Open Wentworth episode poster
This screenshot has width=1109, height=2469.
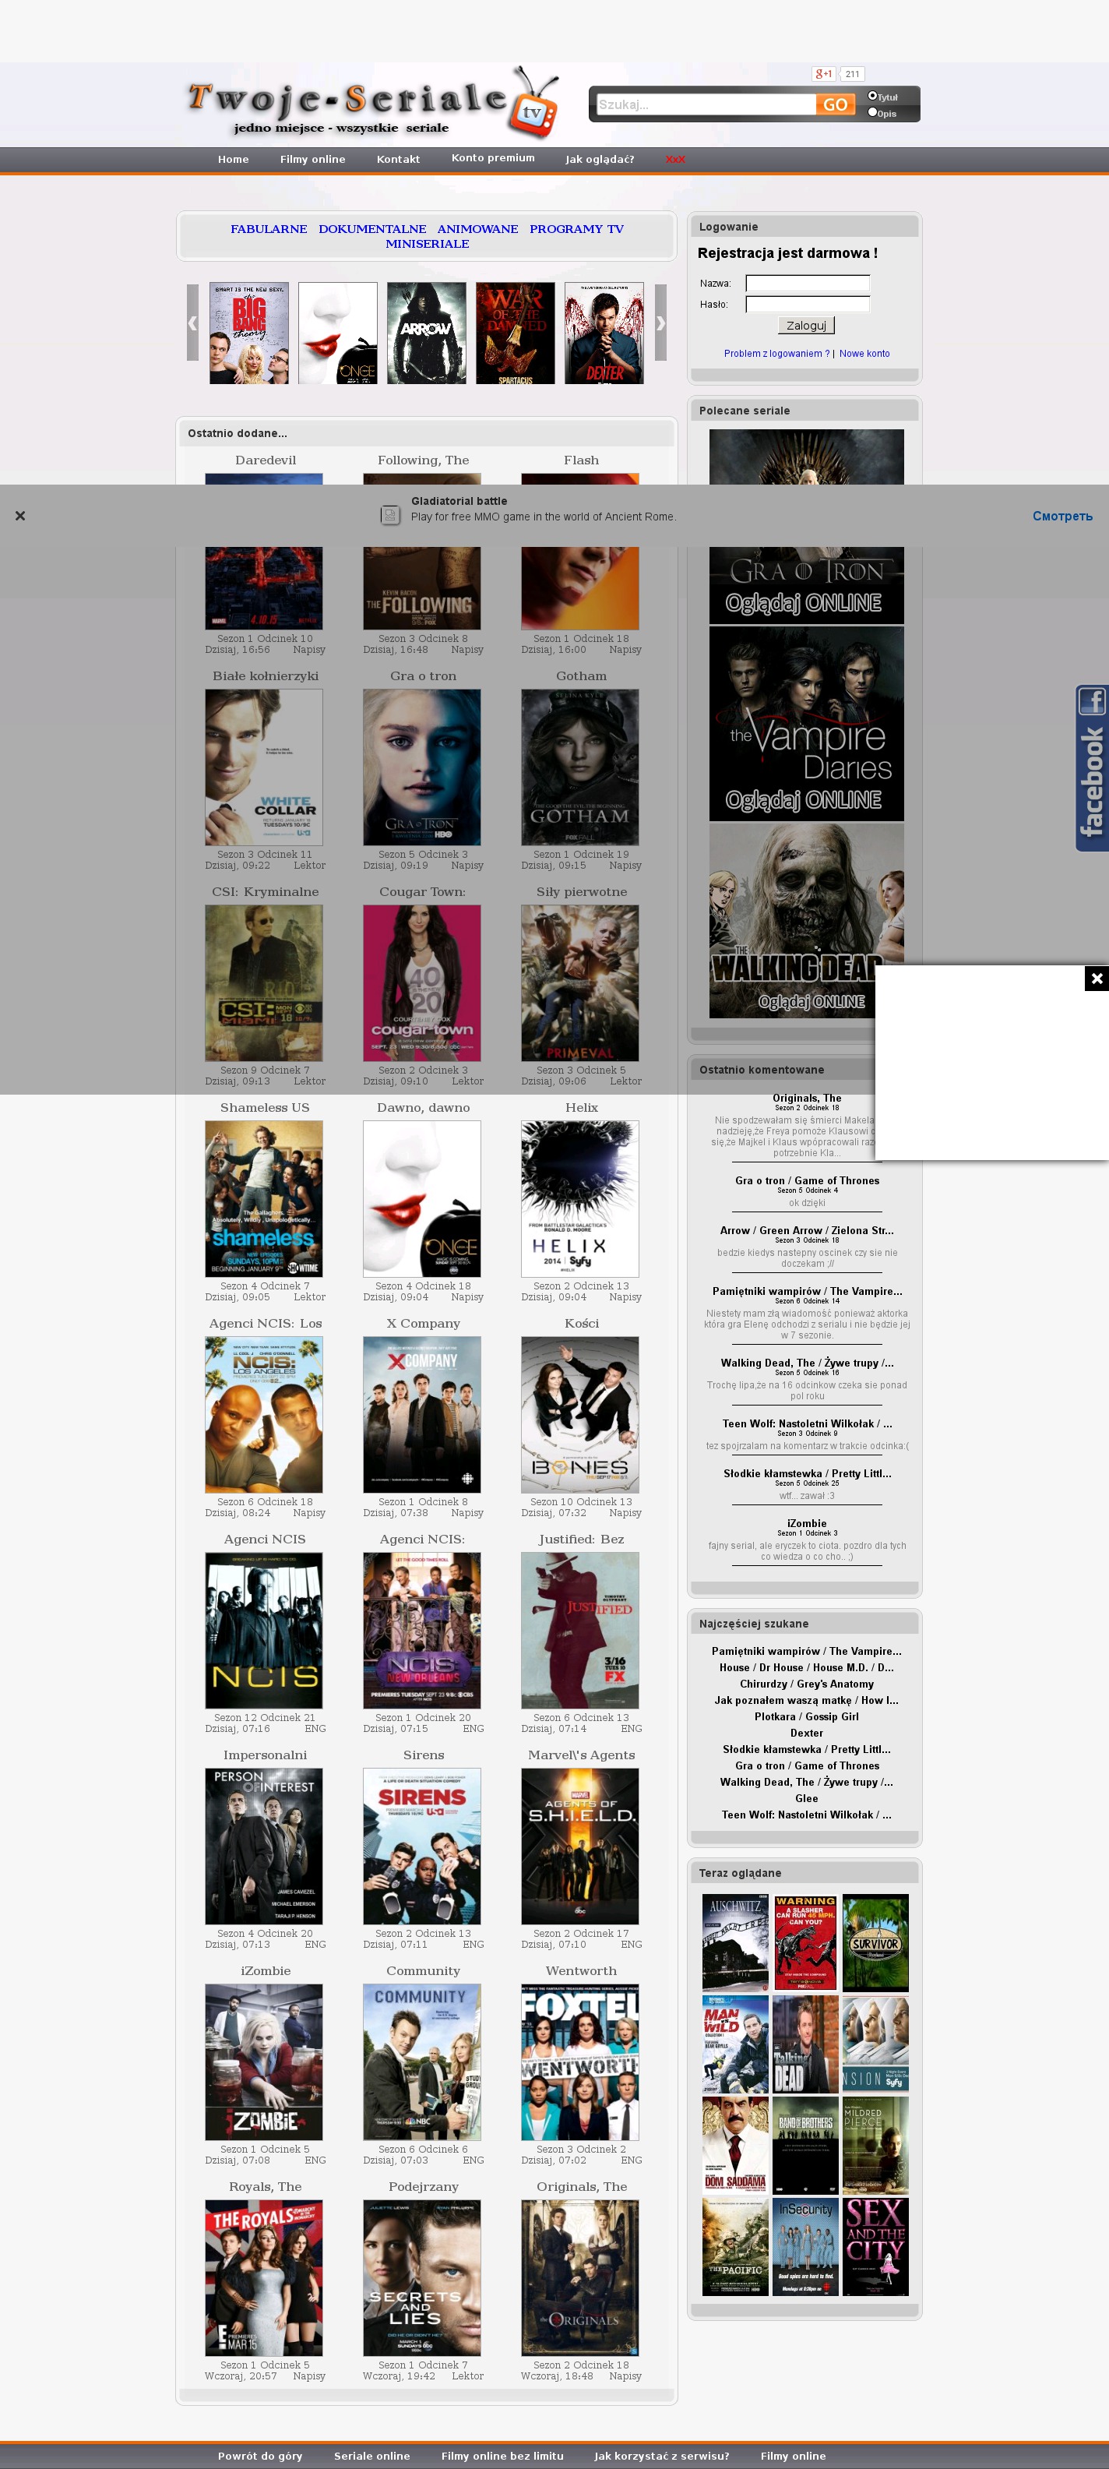(x=580, y=2062)
